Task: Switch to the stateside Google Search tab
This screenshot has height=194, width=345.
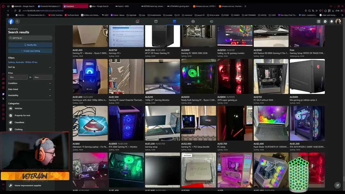Action: [x=23, y=6]
